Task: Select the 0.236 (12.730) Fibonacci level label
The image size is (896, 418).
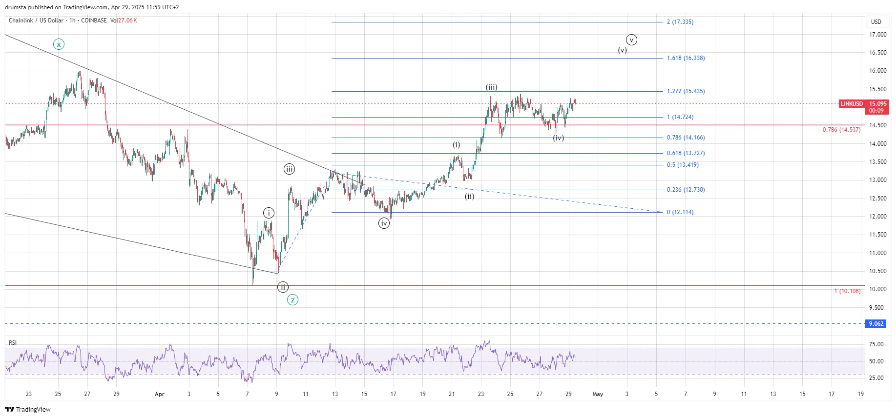Action: pyautogui.click(x=686, y=190)
